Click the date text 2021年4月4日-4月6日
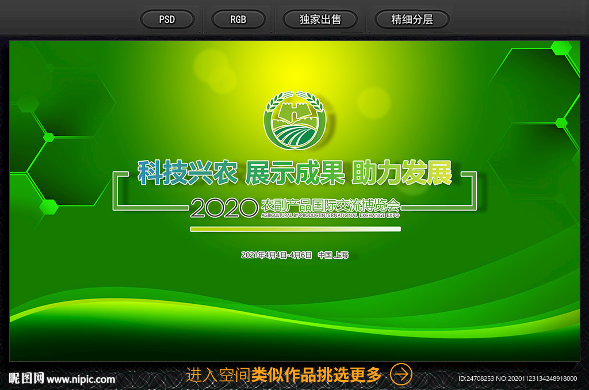 coord(276,255)
